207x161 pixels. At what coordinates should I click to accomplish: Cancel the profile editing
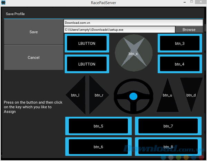point(33,57)
